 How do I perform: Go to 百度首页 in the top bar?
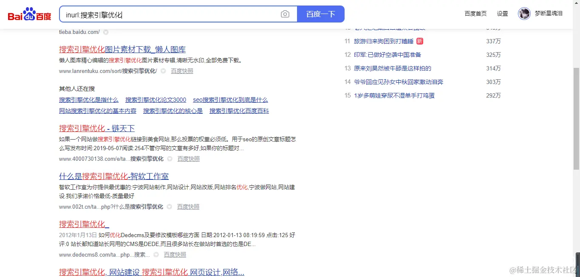point(475,13)
